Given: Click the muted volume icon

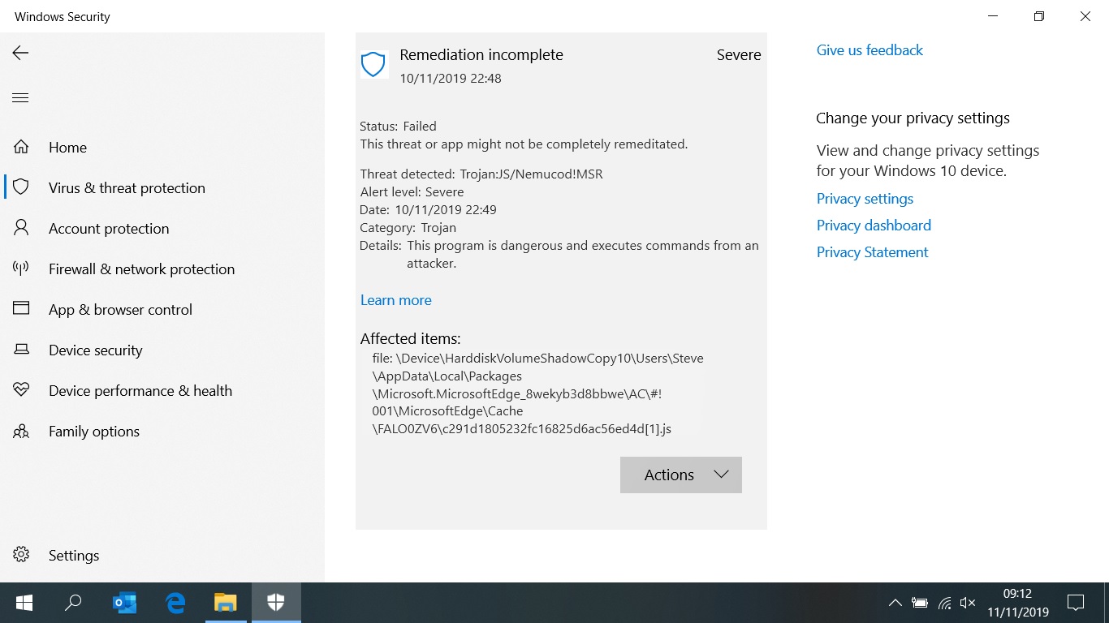Looking at the screenshot, I should point(968,603).
